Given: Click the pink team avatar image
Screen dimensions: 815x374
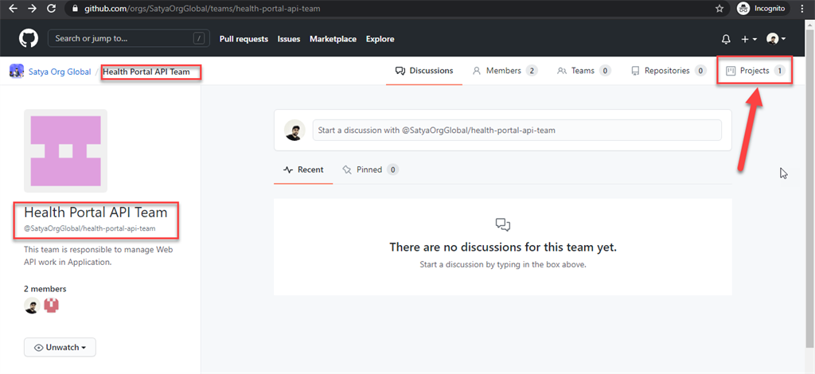Looking at the screenshot, I should click(65, 151).
